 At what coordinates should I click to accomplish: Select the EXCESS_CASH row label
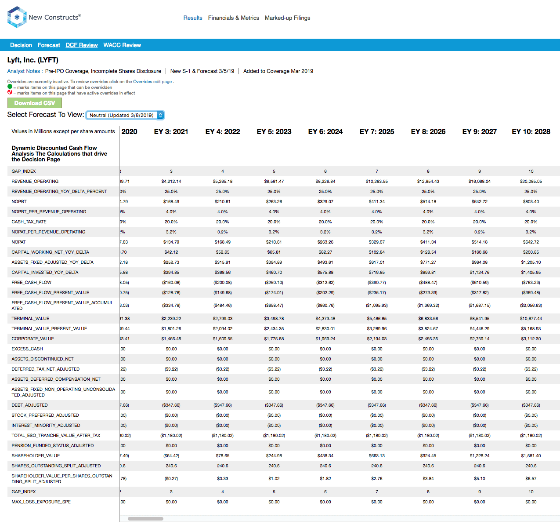click(27, 349)
